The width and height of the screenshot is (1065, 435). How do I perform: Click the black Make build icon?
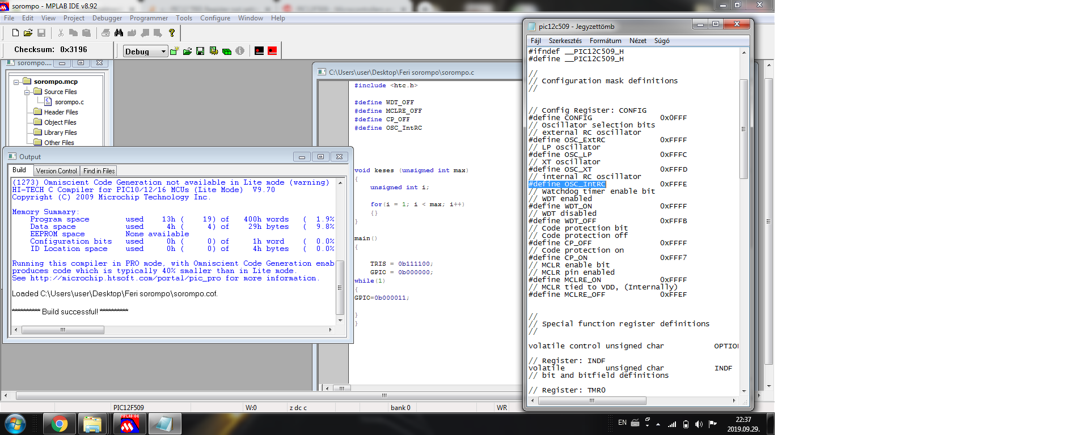(x=259, y=51)
